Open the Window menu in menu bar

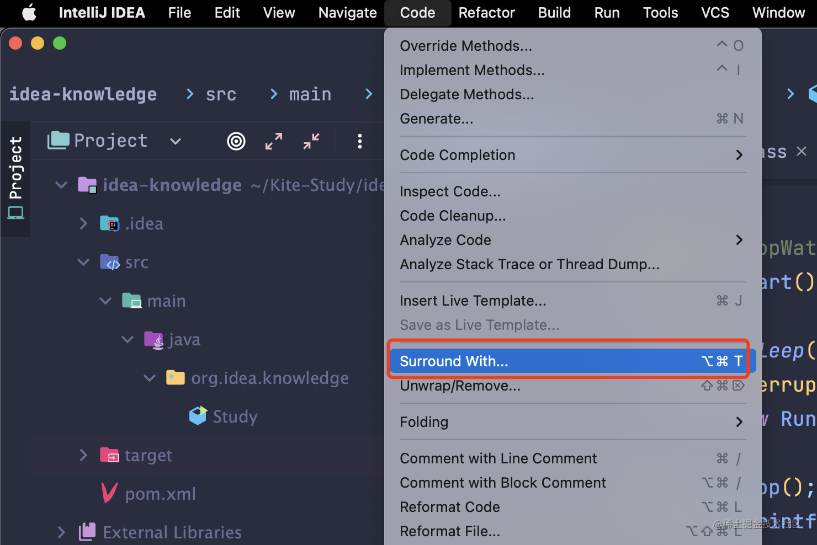pyautogui.click(x=779, y=13)
